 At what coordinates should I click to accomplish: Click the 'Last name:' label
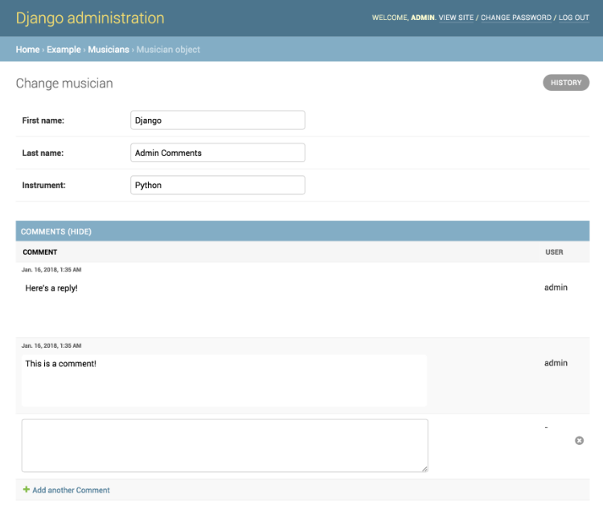(43, 153)
